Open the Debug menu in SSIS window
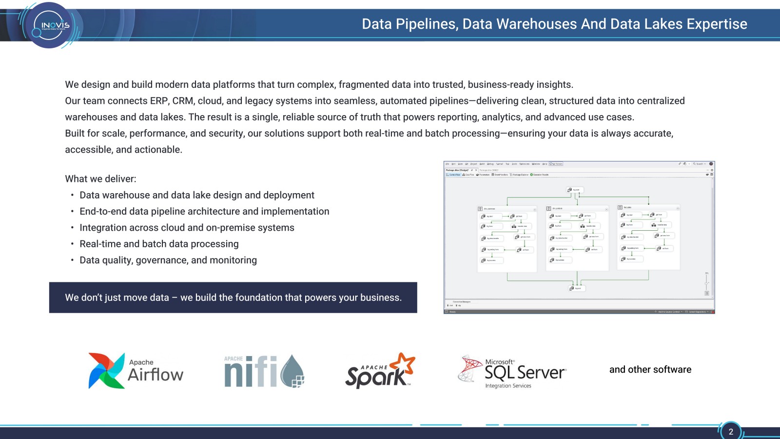Screen dimensions: 780x439 [x=490, y=164]
